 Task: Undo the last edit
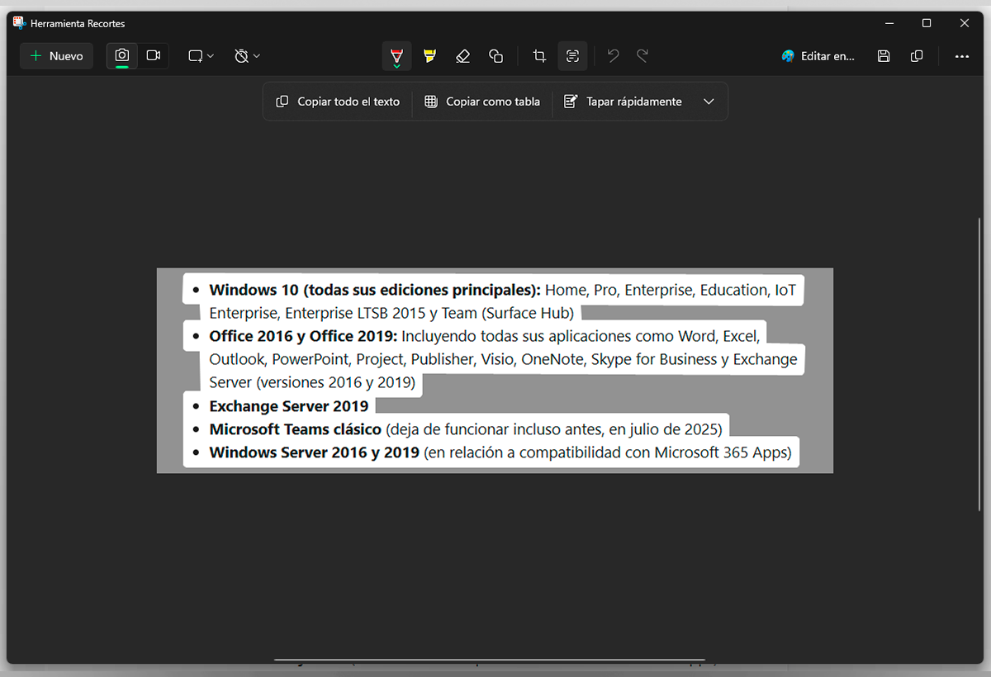613,56
